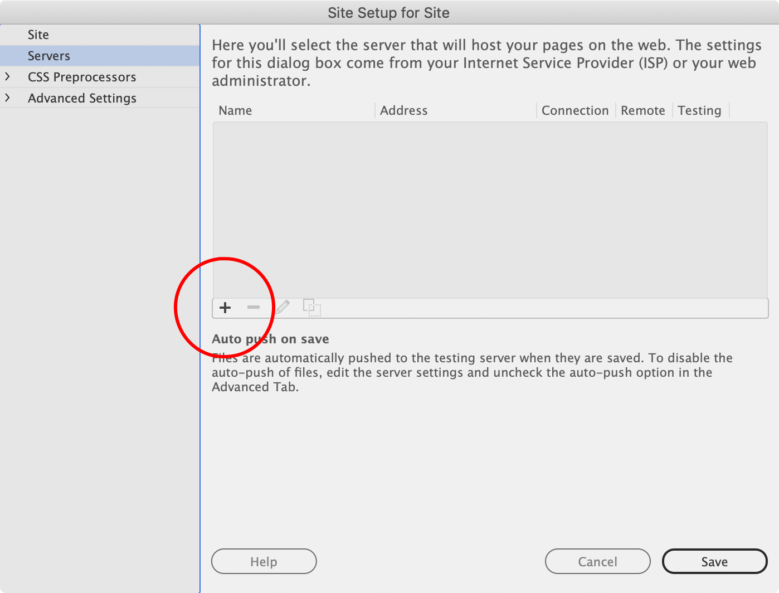Open the CSS Preprocessors category
779x593 pixels.
82,76
